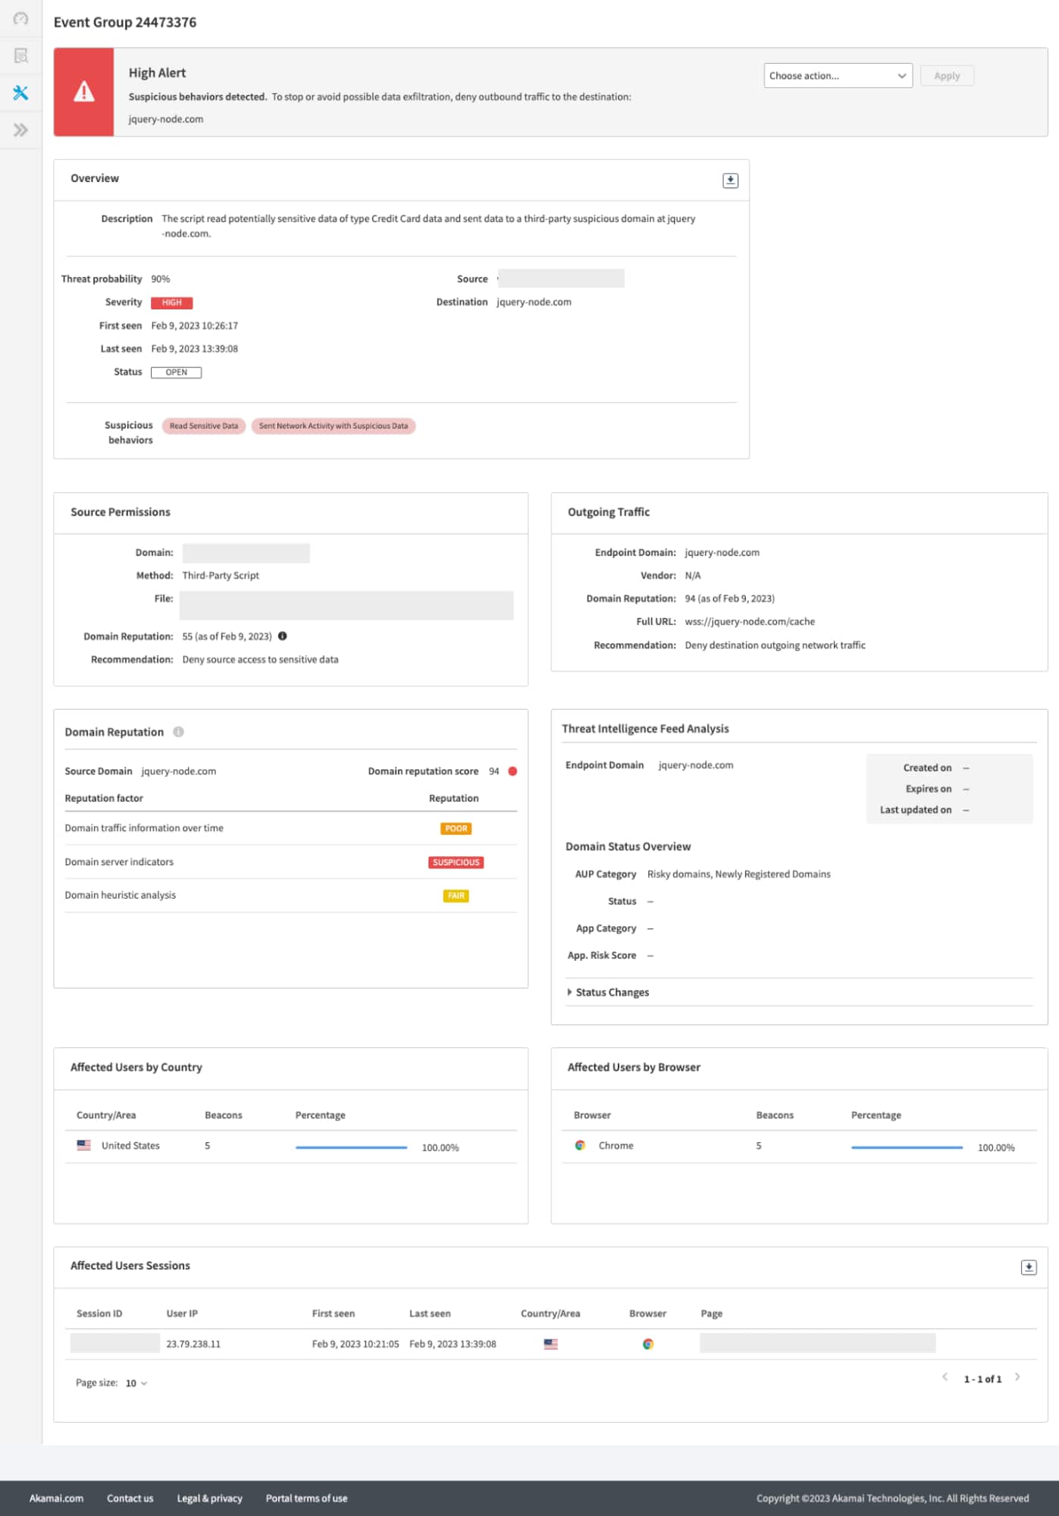Click the dashboard gauge icon in sidebar
The height and width of the screenshot is (1516, 1059).
[x=20, y=19]
